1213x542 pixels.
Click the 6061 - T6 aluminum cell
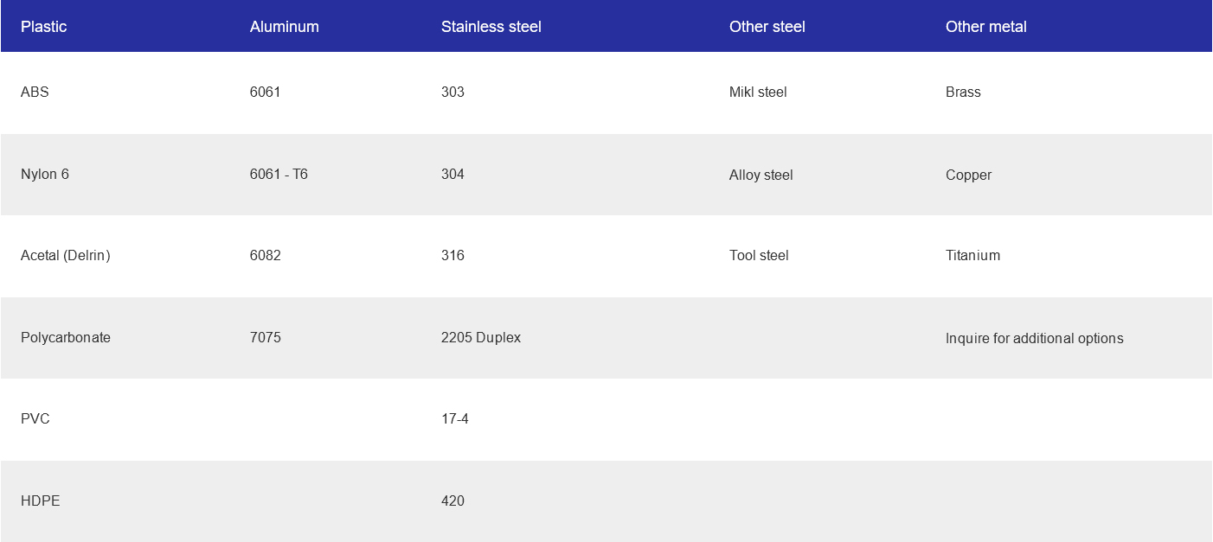(279, 174)
